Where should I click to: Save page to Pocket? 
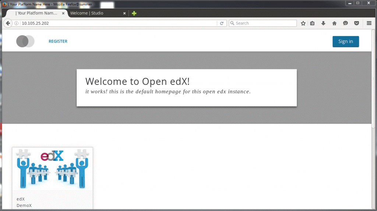tap(356, 23)
